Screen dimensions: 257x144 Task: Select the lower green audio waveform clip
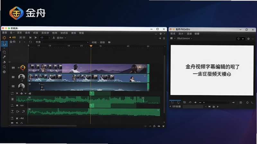pyautogui.click(x=94, y=112)
